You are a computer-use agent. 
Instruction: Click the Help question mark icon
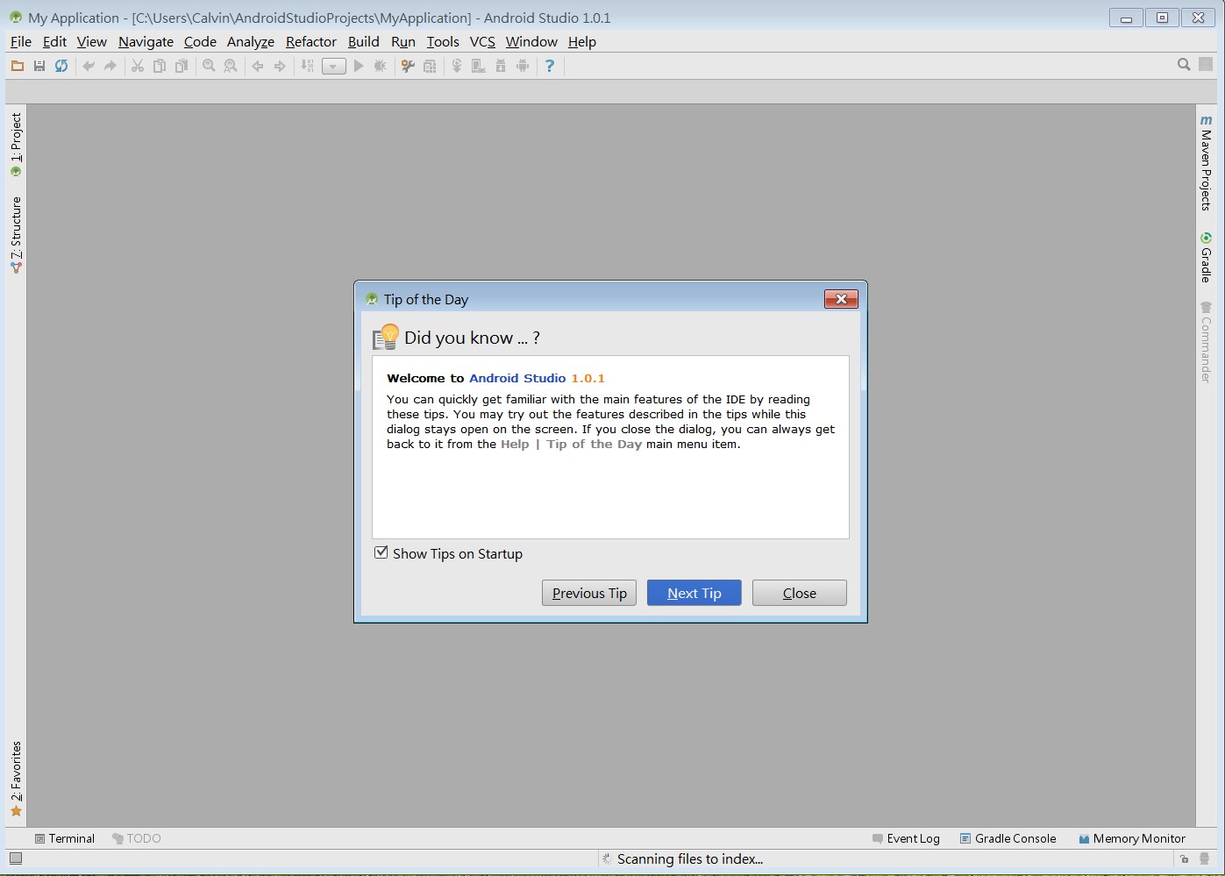tap(550, 66)
